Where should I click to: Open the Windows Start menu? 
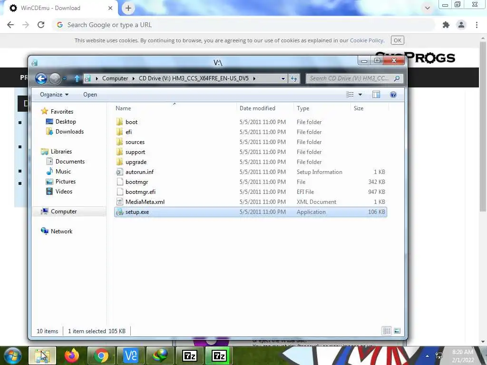coord(13,355)
